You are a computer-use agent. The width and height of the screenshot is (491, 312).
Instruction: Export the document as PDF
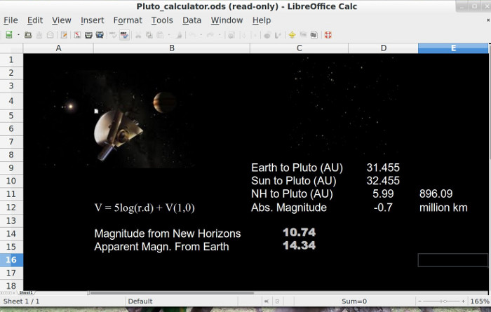[77, 34]
